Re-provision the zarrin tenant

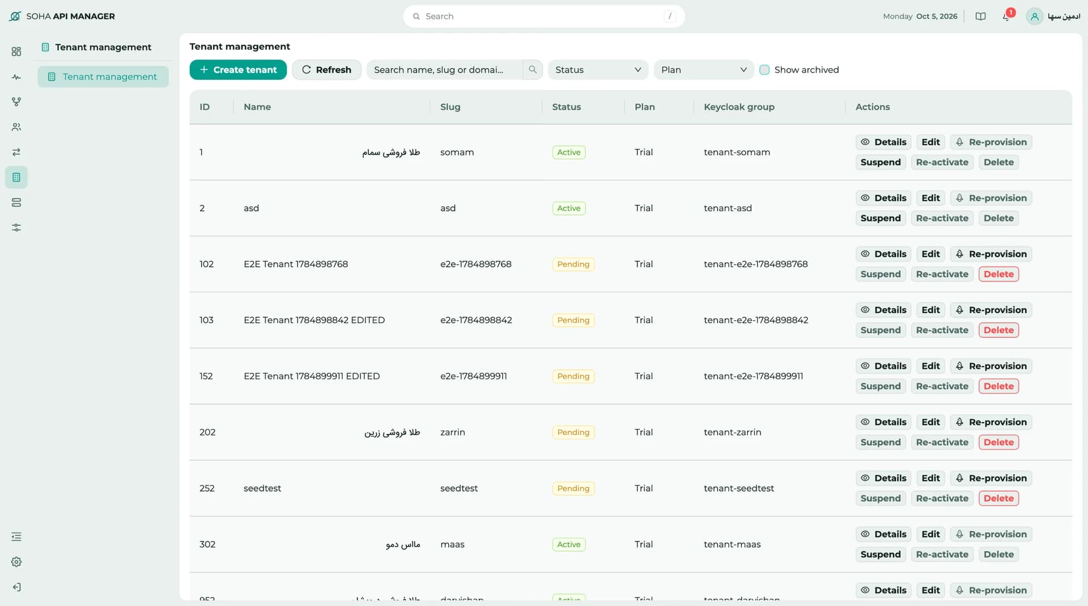(x=991, y=423)
